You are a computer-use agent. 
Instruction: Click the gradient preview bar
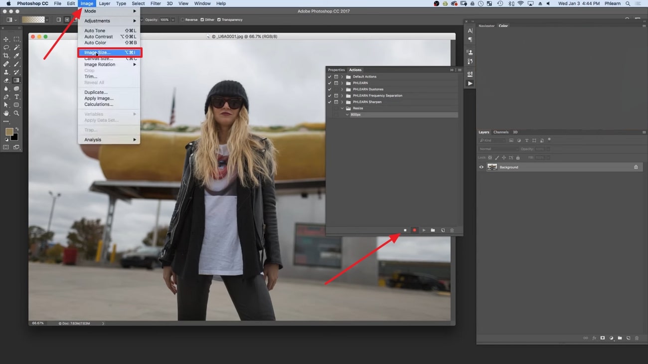[33, 20]
